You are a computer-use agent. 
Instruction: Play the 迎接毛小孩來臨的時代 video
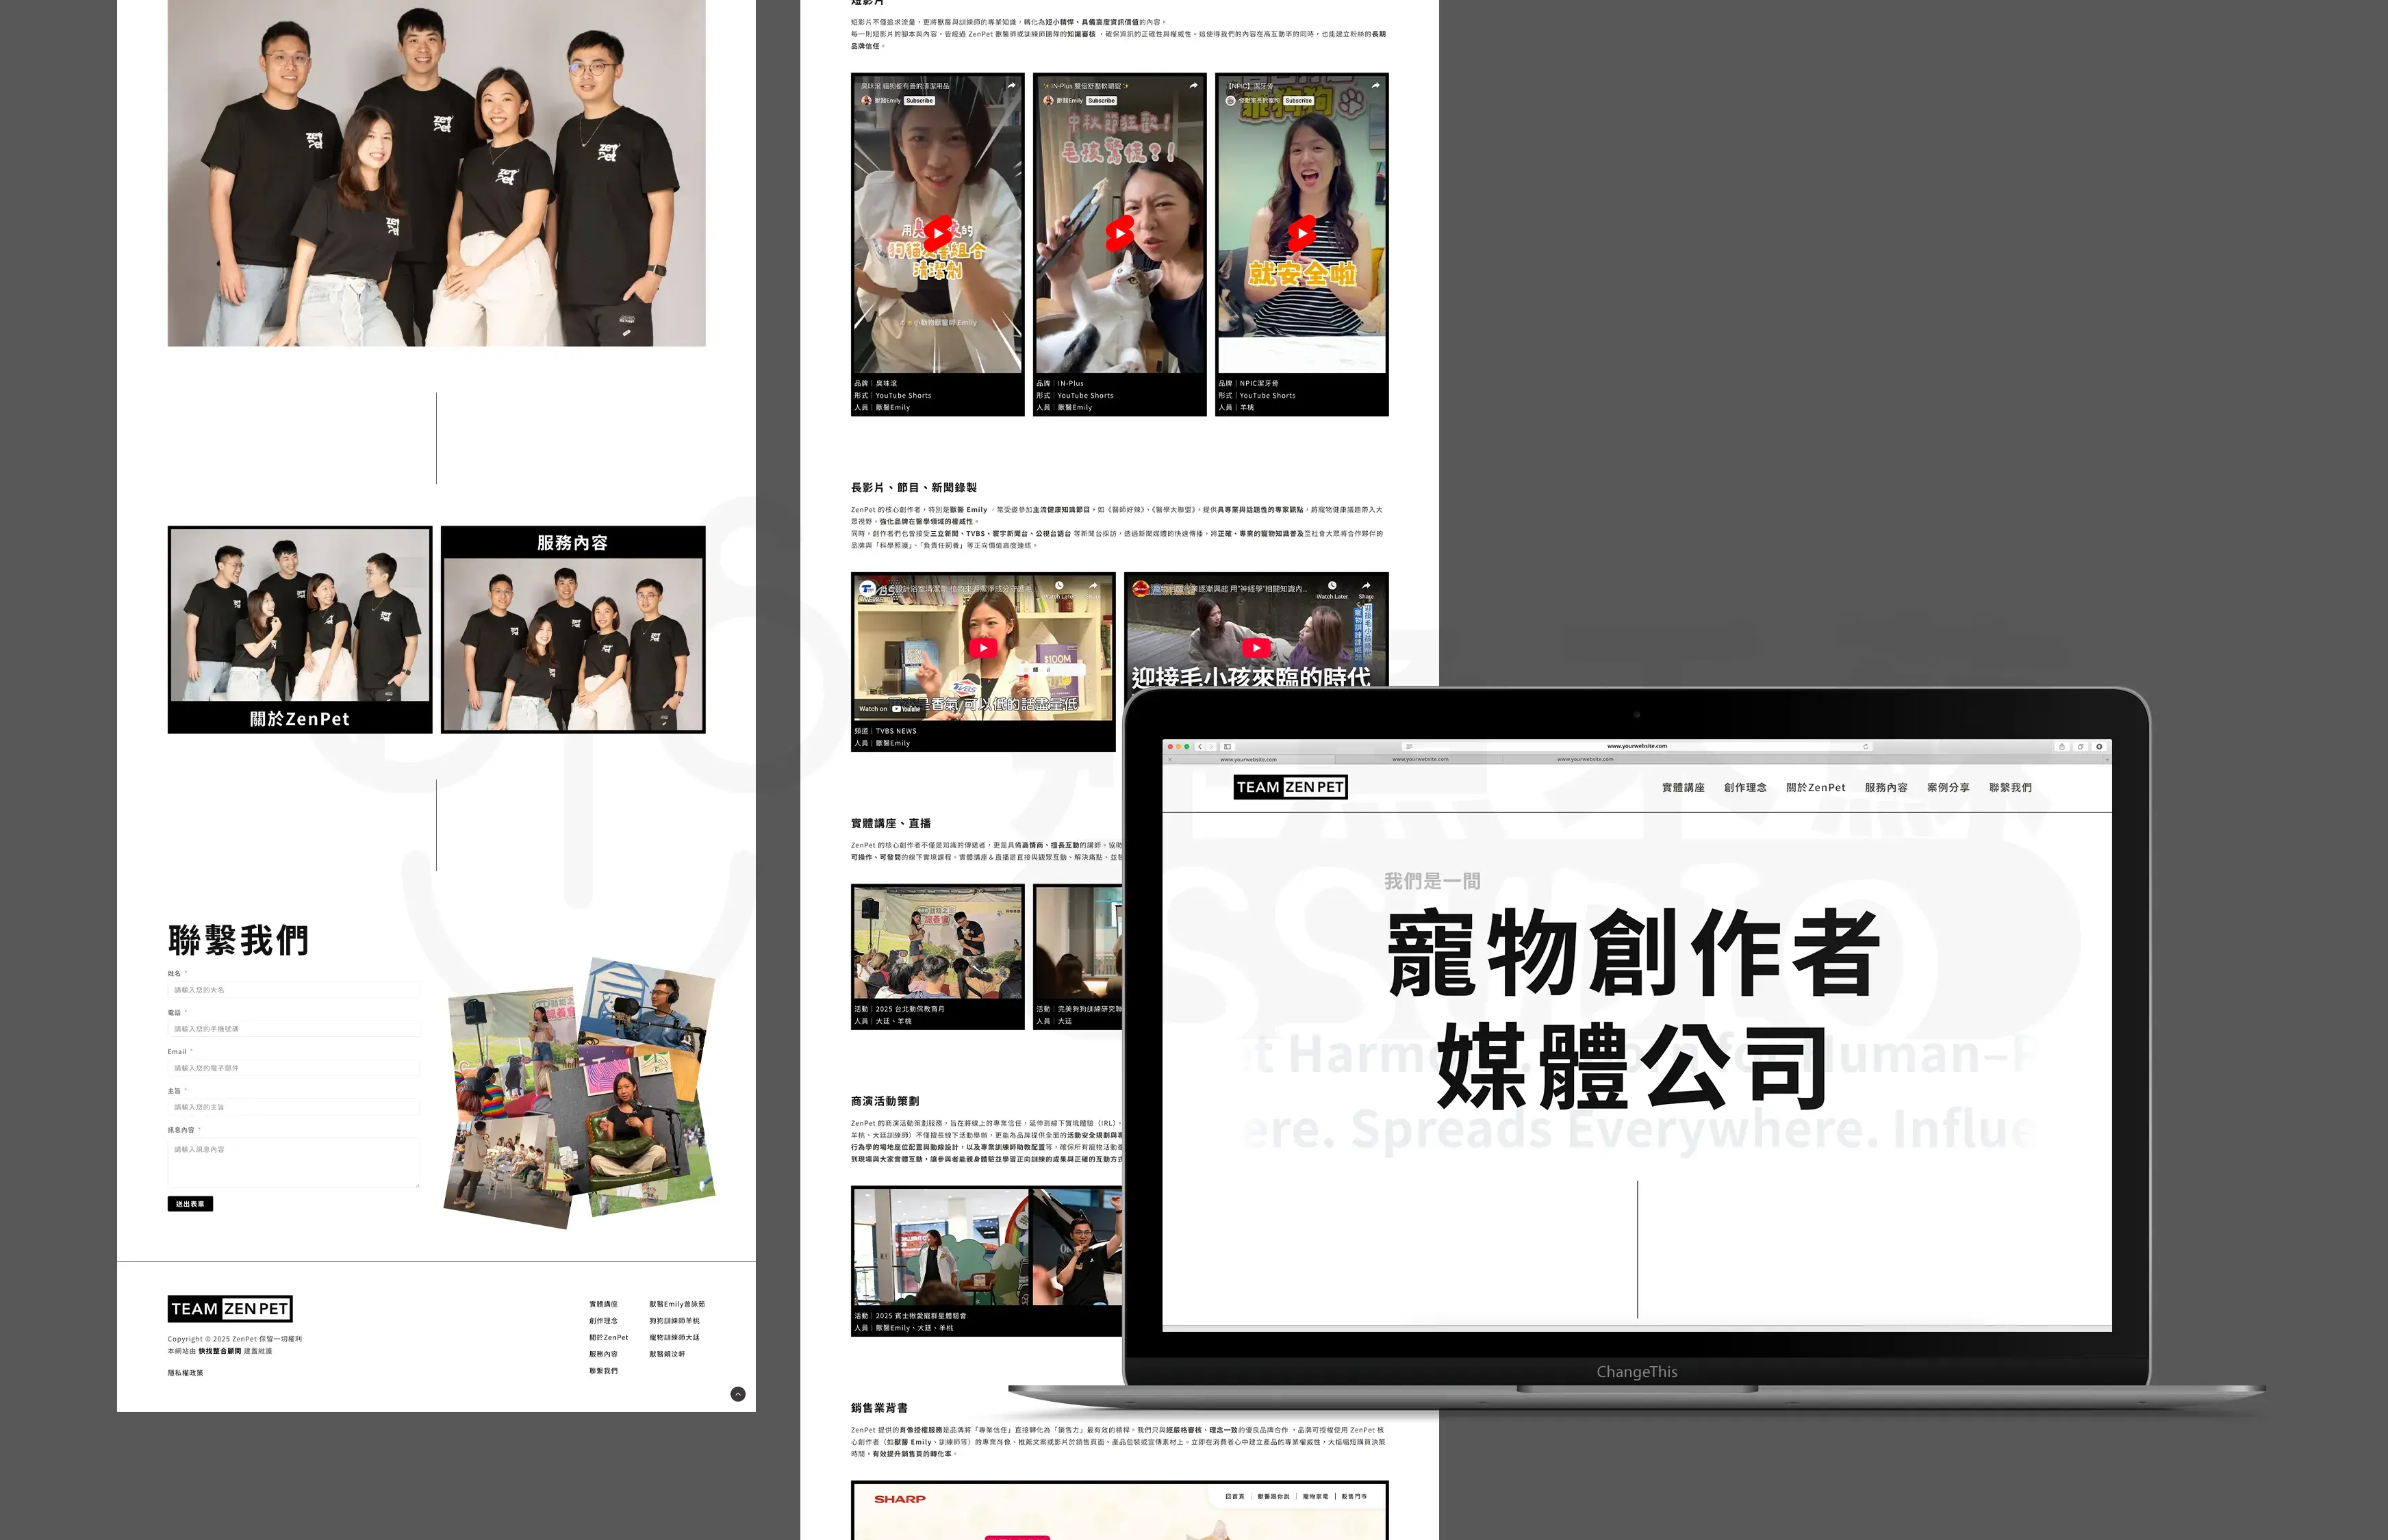click(x=1257, y=648)
